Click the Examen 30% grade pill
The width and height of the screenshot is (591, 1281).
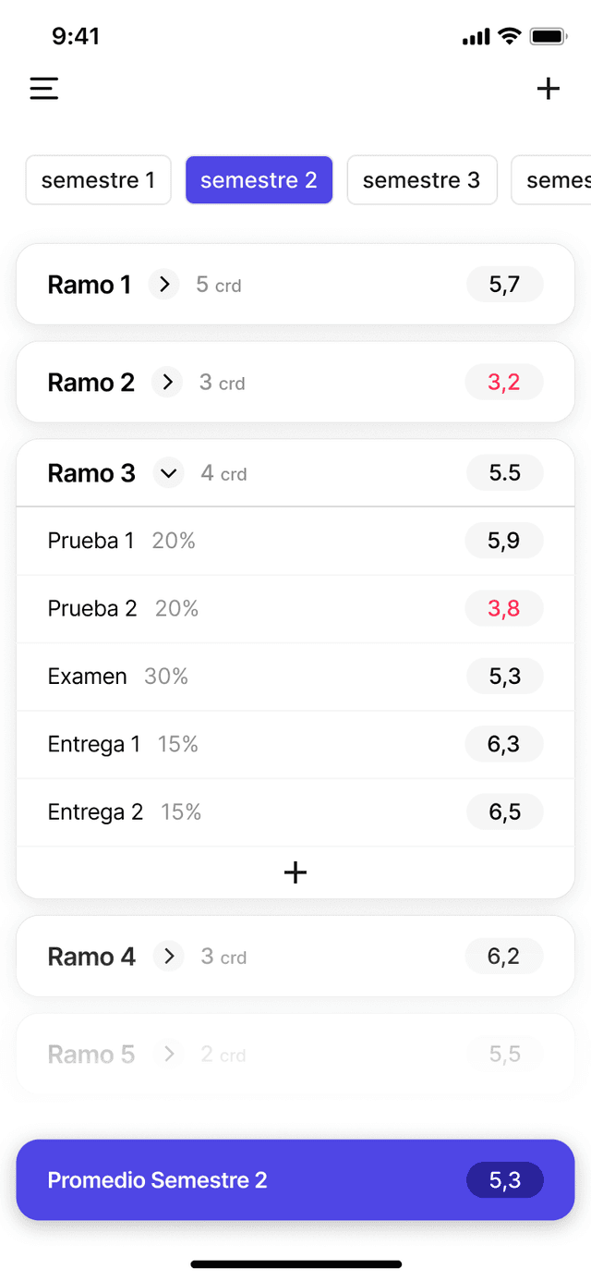(x=504, y=676)
